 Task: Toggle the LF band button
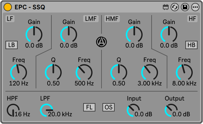10,19
